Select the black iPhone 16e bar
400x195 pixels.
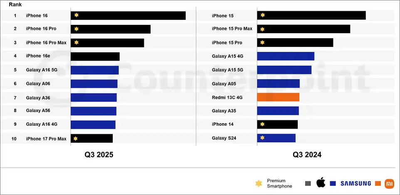[x=95, y=56]
